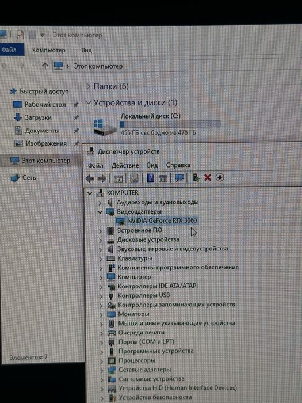Expand the Дисковые устройства node

[101, 241]
